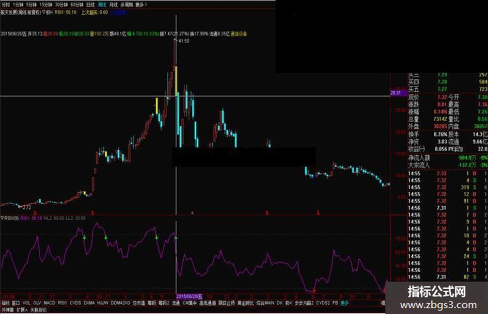Image resolution: width=488 pixels, height=314 pixels.
Task: Select the 高低通道 indicator tab
Action: 208,303
